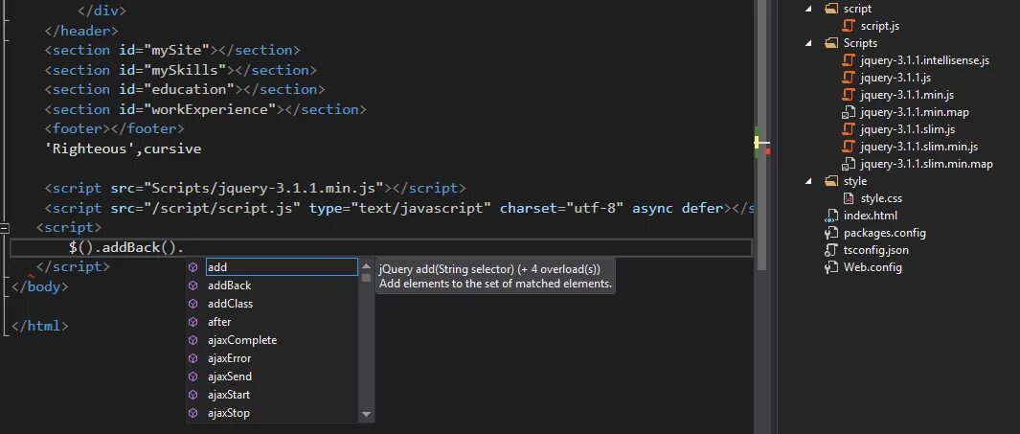Select jquery-3.1.1.slim.min.js in the tree
Screen dimensions: 1020x434
[918, 147]
